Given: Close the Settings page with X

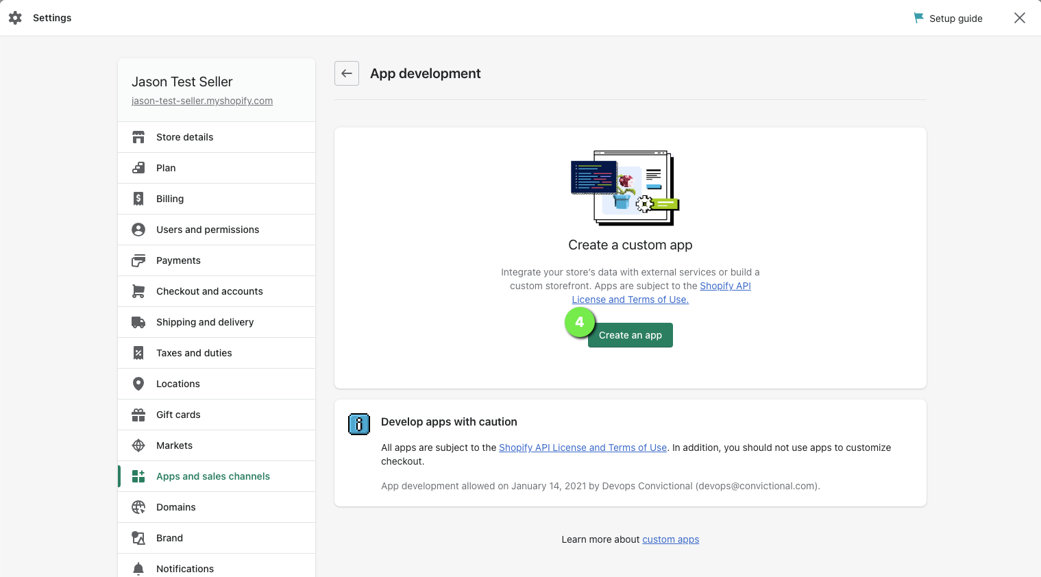Looking at the screenshot, I should click(x=1020, y=18).
